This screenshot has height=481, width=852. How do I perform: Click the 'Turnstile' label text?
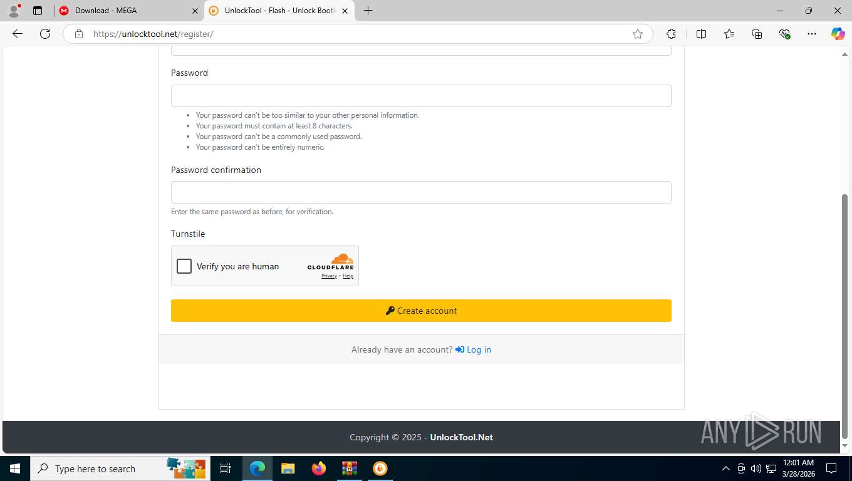[x=188, y=234]
